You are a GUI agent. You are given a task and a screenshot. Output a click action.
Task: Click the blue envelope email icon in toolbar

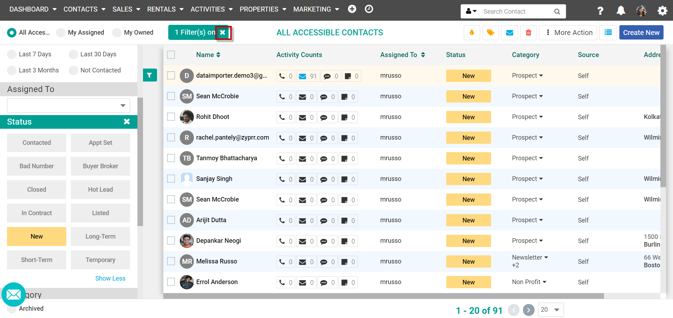coord(510,33)
